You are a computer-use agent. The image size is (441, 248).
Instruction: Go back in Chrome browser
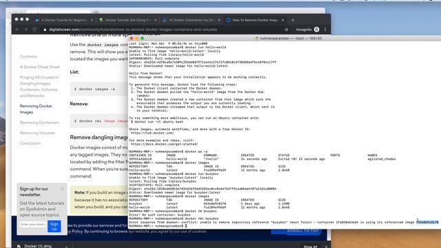pyautogui.click(x=17, y=30)
